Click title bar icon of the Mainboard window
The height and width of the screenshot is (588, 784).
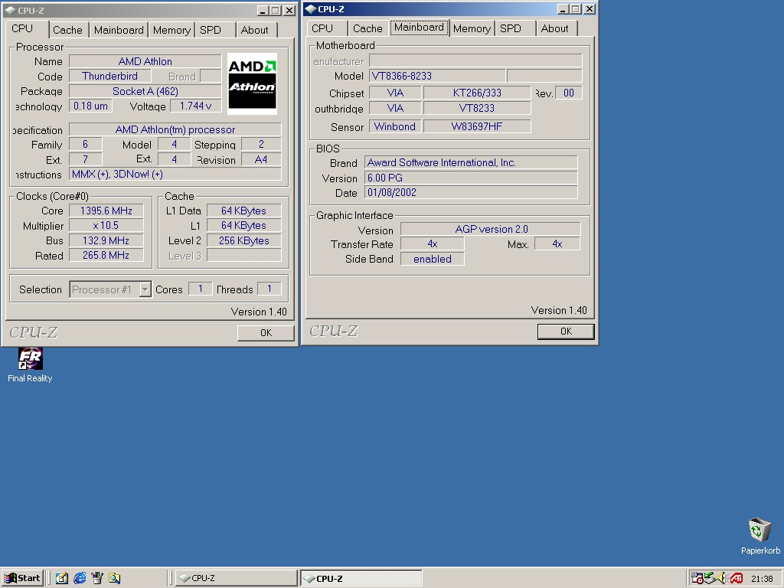[311, 9]
